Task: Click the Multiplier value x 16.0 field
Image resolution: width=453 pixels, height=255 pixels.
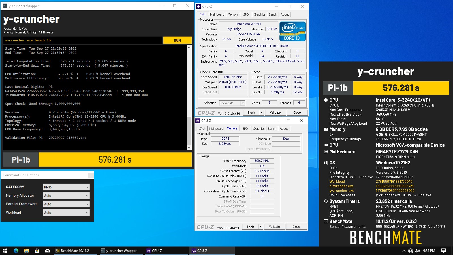Action: pos(233,82)
